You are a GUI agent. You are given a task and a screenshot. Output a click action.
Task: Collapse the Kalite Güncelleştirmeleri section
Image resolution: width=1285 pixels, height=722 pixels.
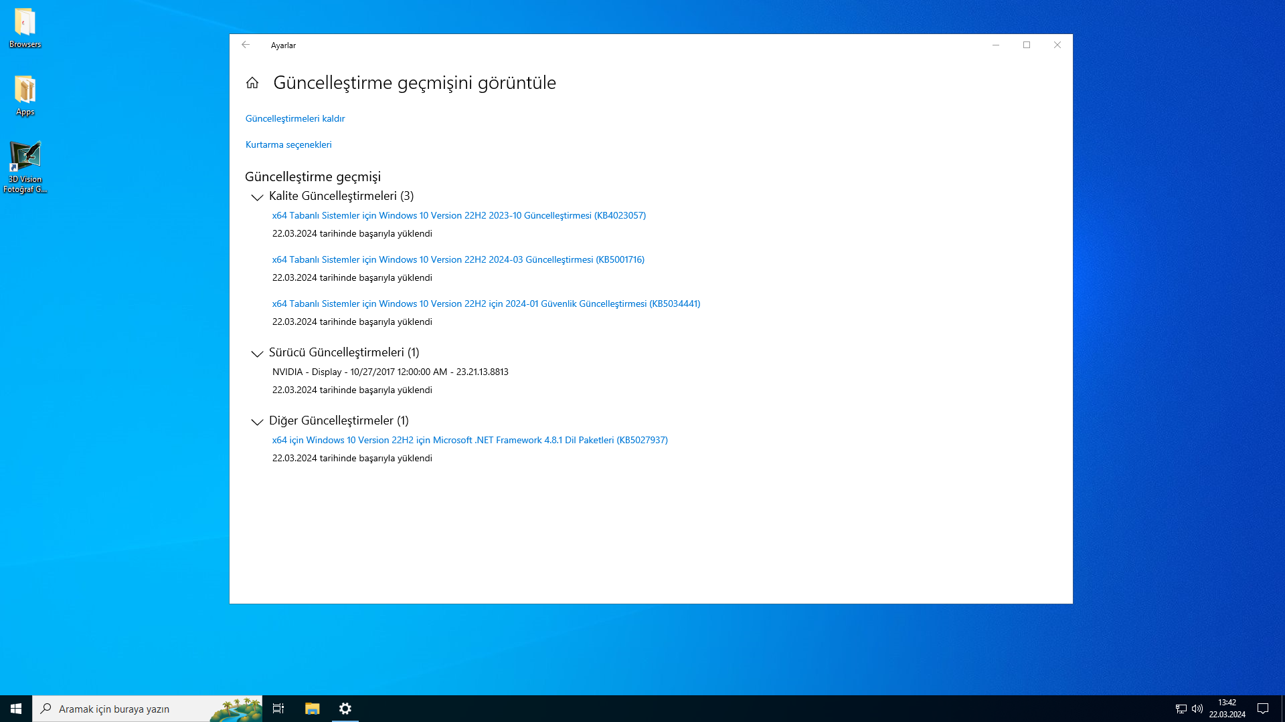[257, 197]
